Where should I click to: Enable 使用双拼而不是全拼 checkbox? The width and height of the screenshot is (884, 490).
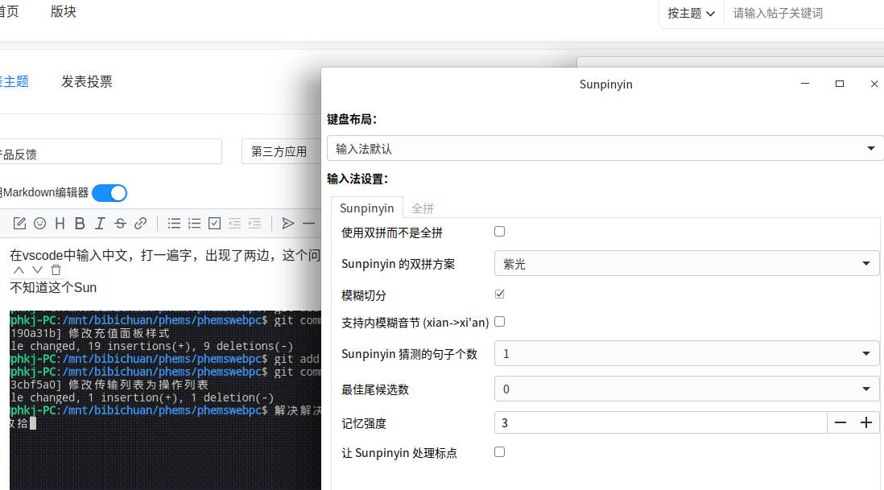[x=499, y=231]
